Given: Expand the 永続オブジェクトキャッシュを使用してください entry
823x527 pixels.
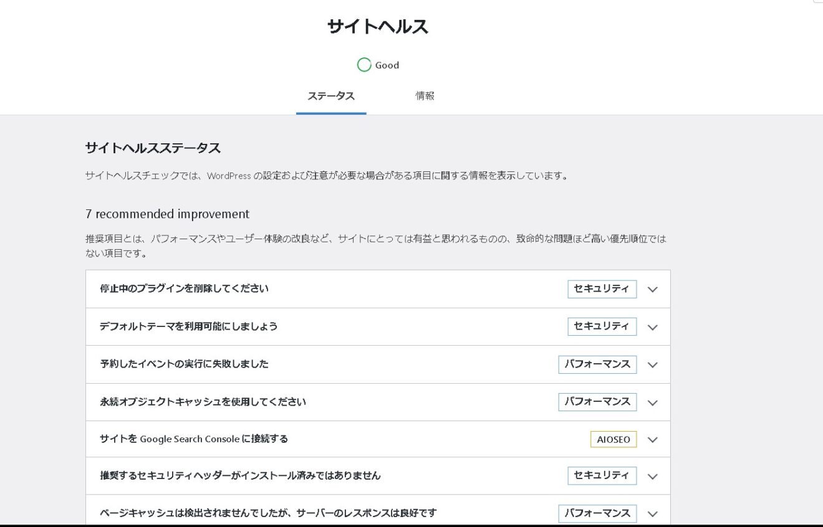Looking at the screenshot, I should point(652,402).
